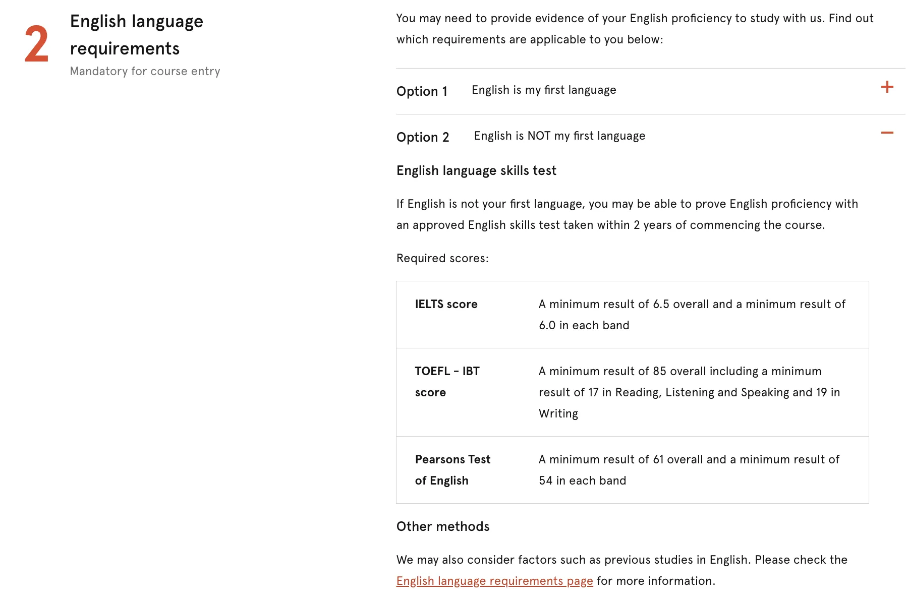Open the English language requirements page link
The width and height of the screenshot is (906, 601).
(x=494, y=581)
